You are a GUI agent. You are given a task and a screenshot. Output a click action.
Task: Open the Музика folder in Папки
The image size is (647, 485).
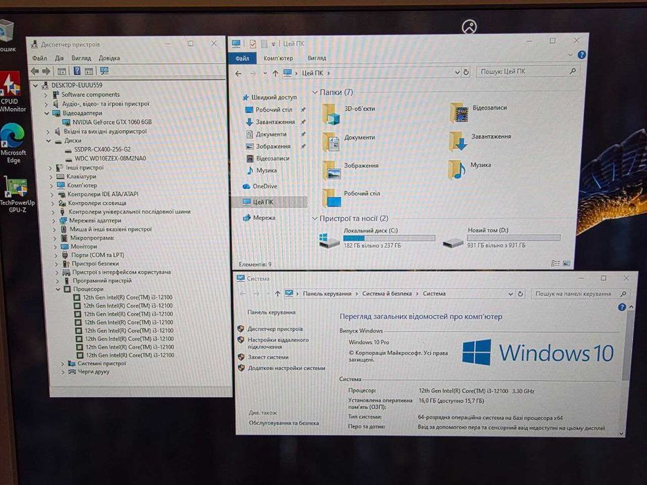coord(469,169)
